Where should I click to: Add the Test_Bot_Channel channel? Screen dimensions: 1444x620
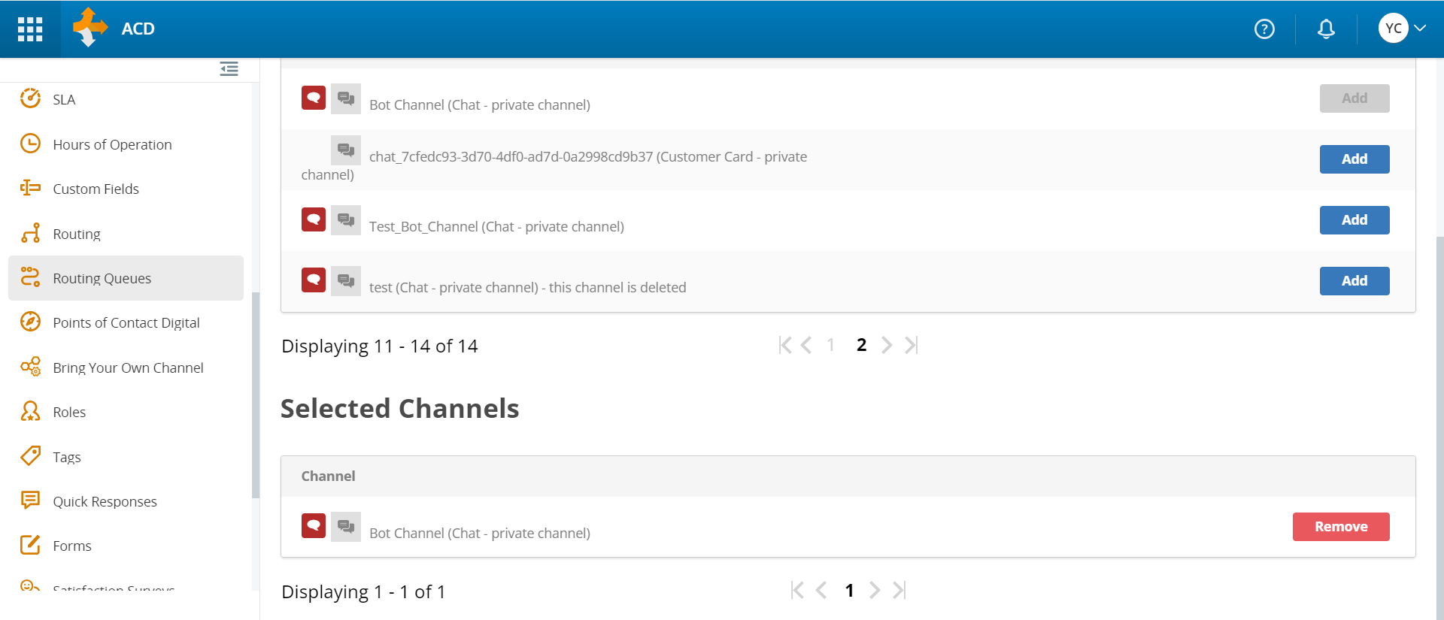point(1354,220)
